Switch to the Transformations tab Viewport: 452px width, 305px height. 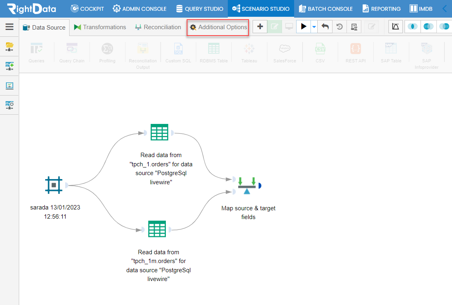point(100,27)
